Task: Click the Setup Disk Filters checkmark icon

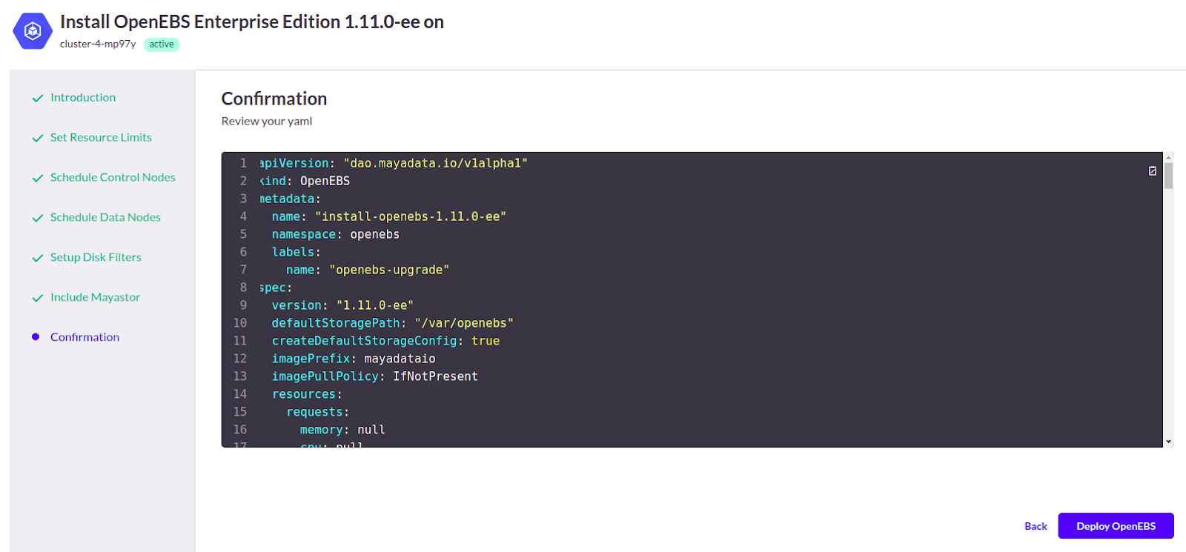Action: coord(38,258)
